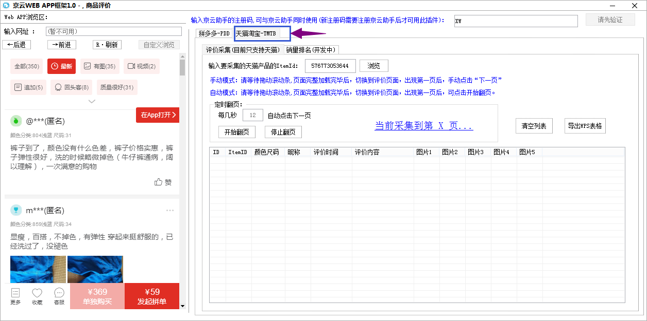Click the 图片4 column header

pos(504,153)
